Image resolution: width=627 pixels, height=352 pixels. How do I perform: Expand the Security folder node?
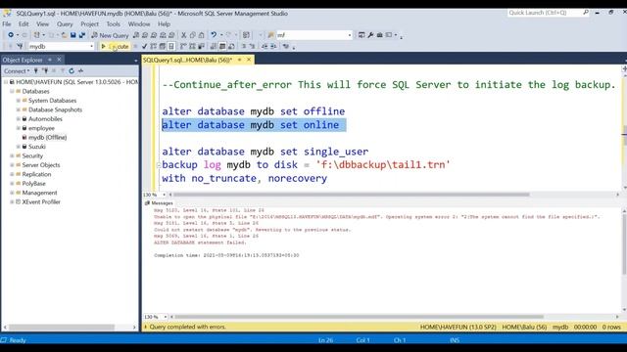pos(12,155)
